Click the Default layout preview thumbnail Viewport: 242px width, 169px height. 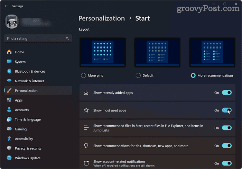[x=157, y=52]
